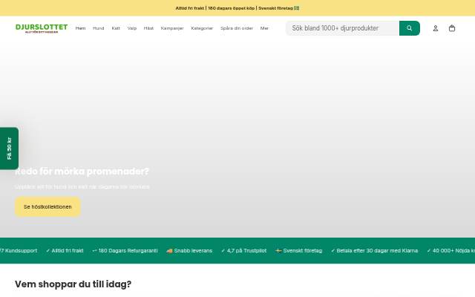Expand the Mer menu
Image resolution: width=475 pixels, height=297 pixels.
(264, 28)
